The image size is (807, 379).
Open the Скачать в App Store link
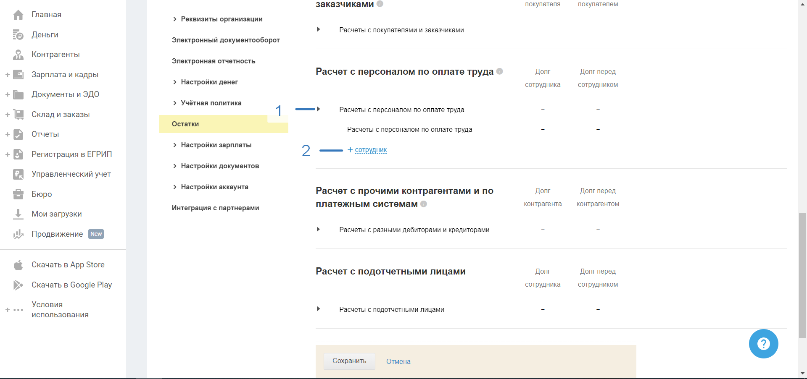[68, 265]
